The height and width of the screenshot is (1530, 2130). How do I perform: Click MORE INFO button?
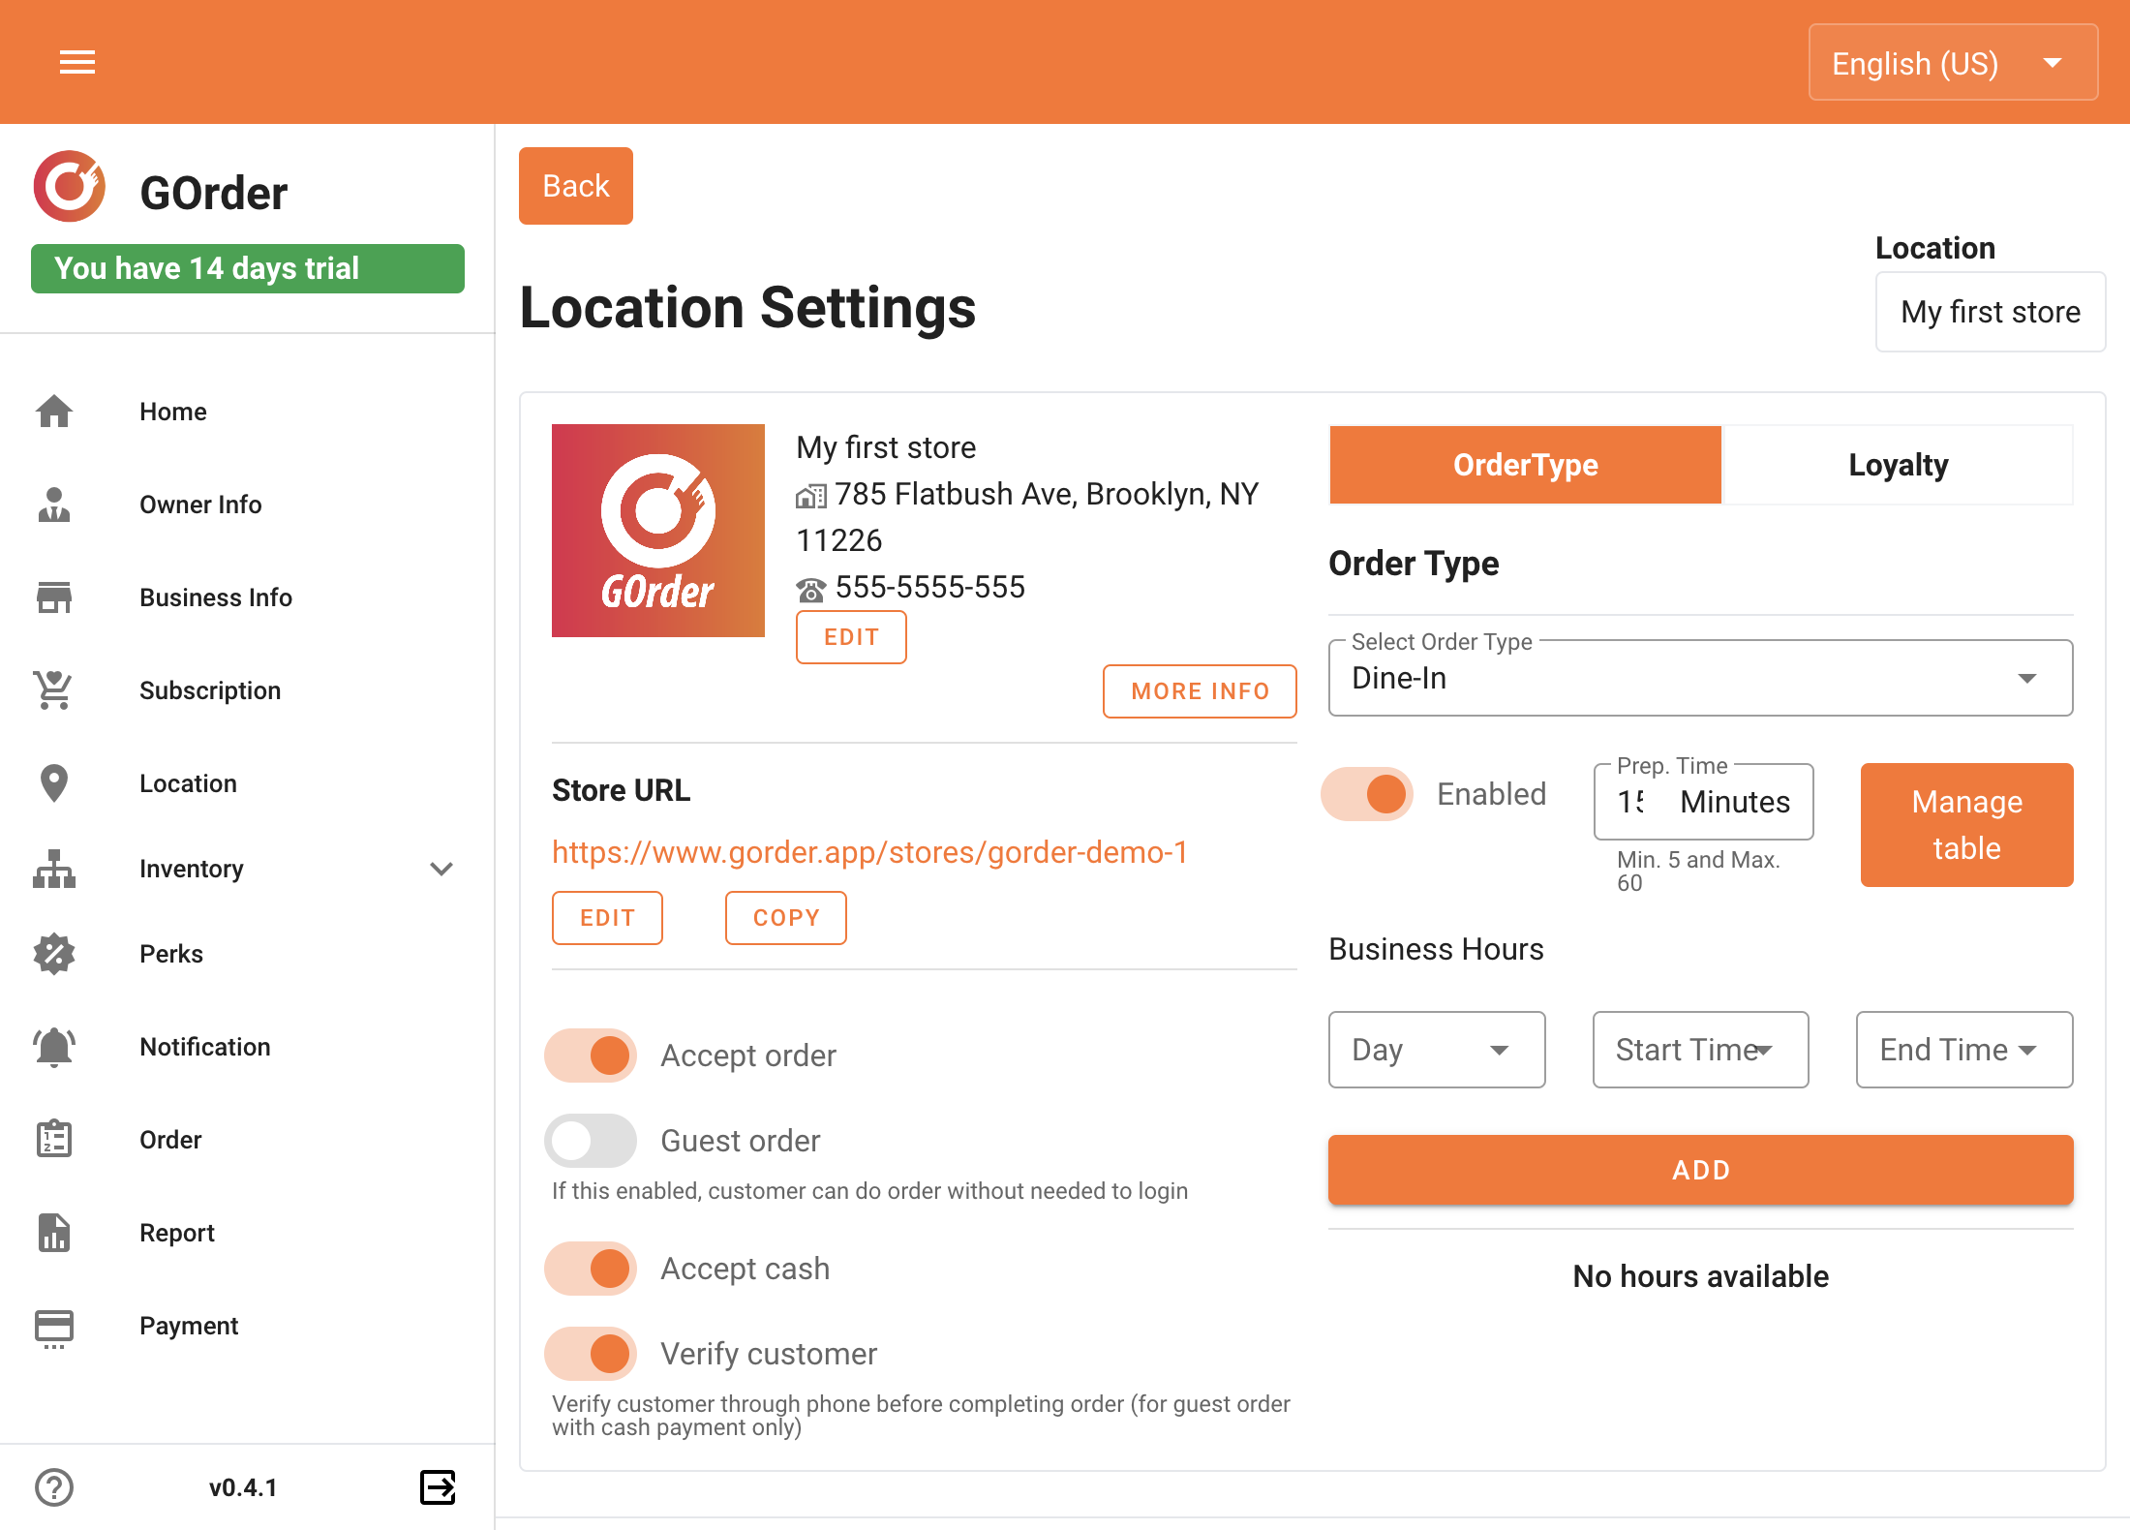point(1200,691)
